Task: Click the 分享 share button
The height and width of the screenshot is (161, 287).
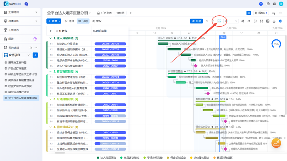Action: point(196,21)
